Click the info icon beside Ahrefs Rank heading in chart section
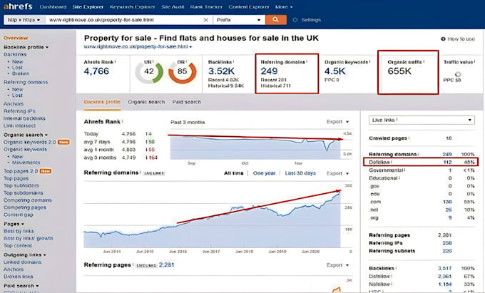Viewport: 485px width, 293px height. point(122,121)
